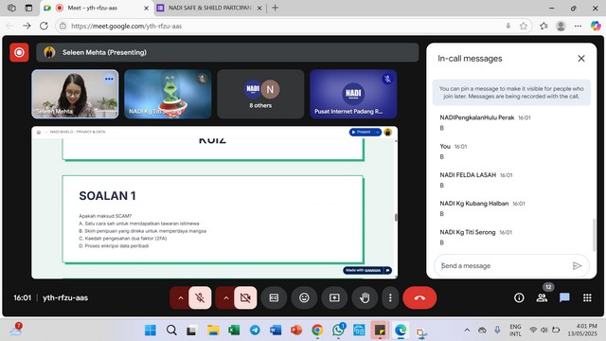Raise hand using the hand icon
Screen dimensions: 606x341
tap(365, 297)
